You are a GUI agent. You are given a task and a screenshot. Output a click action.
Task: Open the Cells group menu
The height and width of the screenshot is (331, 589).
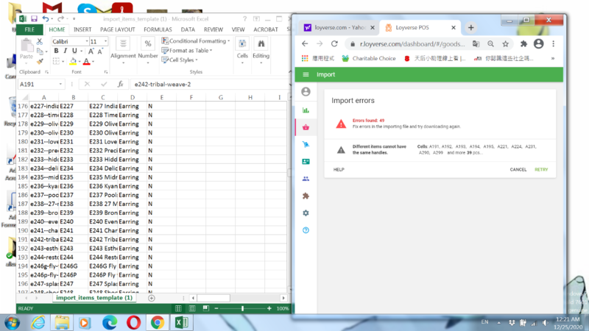tap(242, 51)
